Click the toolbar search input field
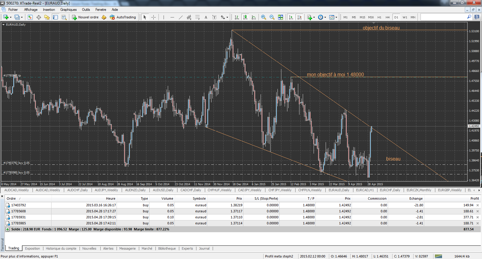 [443, 17]
